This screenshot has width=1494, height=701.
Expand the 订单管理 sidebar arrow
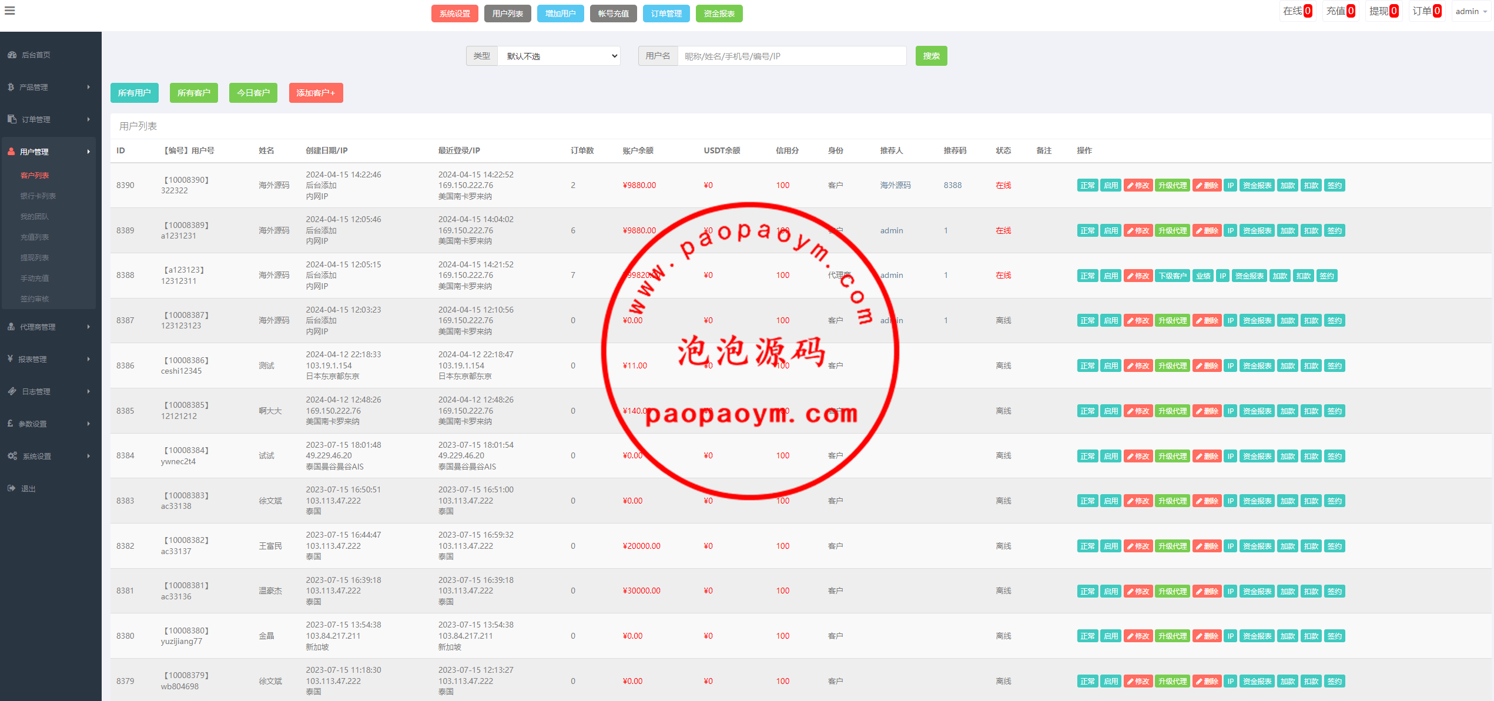[89, 119]
